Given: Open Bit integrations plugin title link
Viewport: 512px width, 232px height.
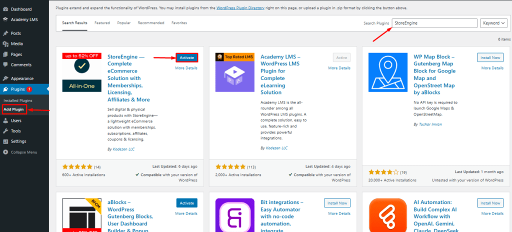Looking at the screenshot, I should point(282,216).
